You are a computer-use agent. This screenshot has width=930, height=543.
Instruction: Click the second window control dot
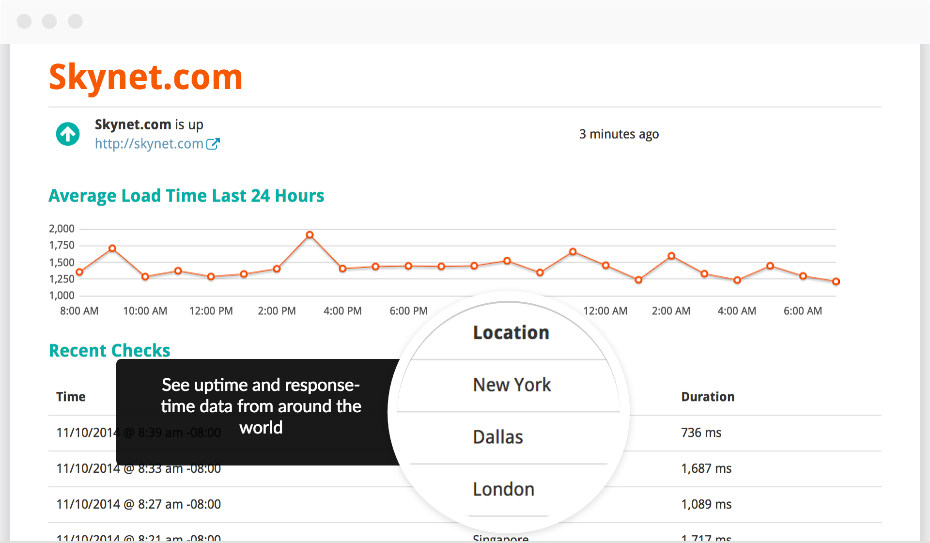tap(49, 21)
